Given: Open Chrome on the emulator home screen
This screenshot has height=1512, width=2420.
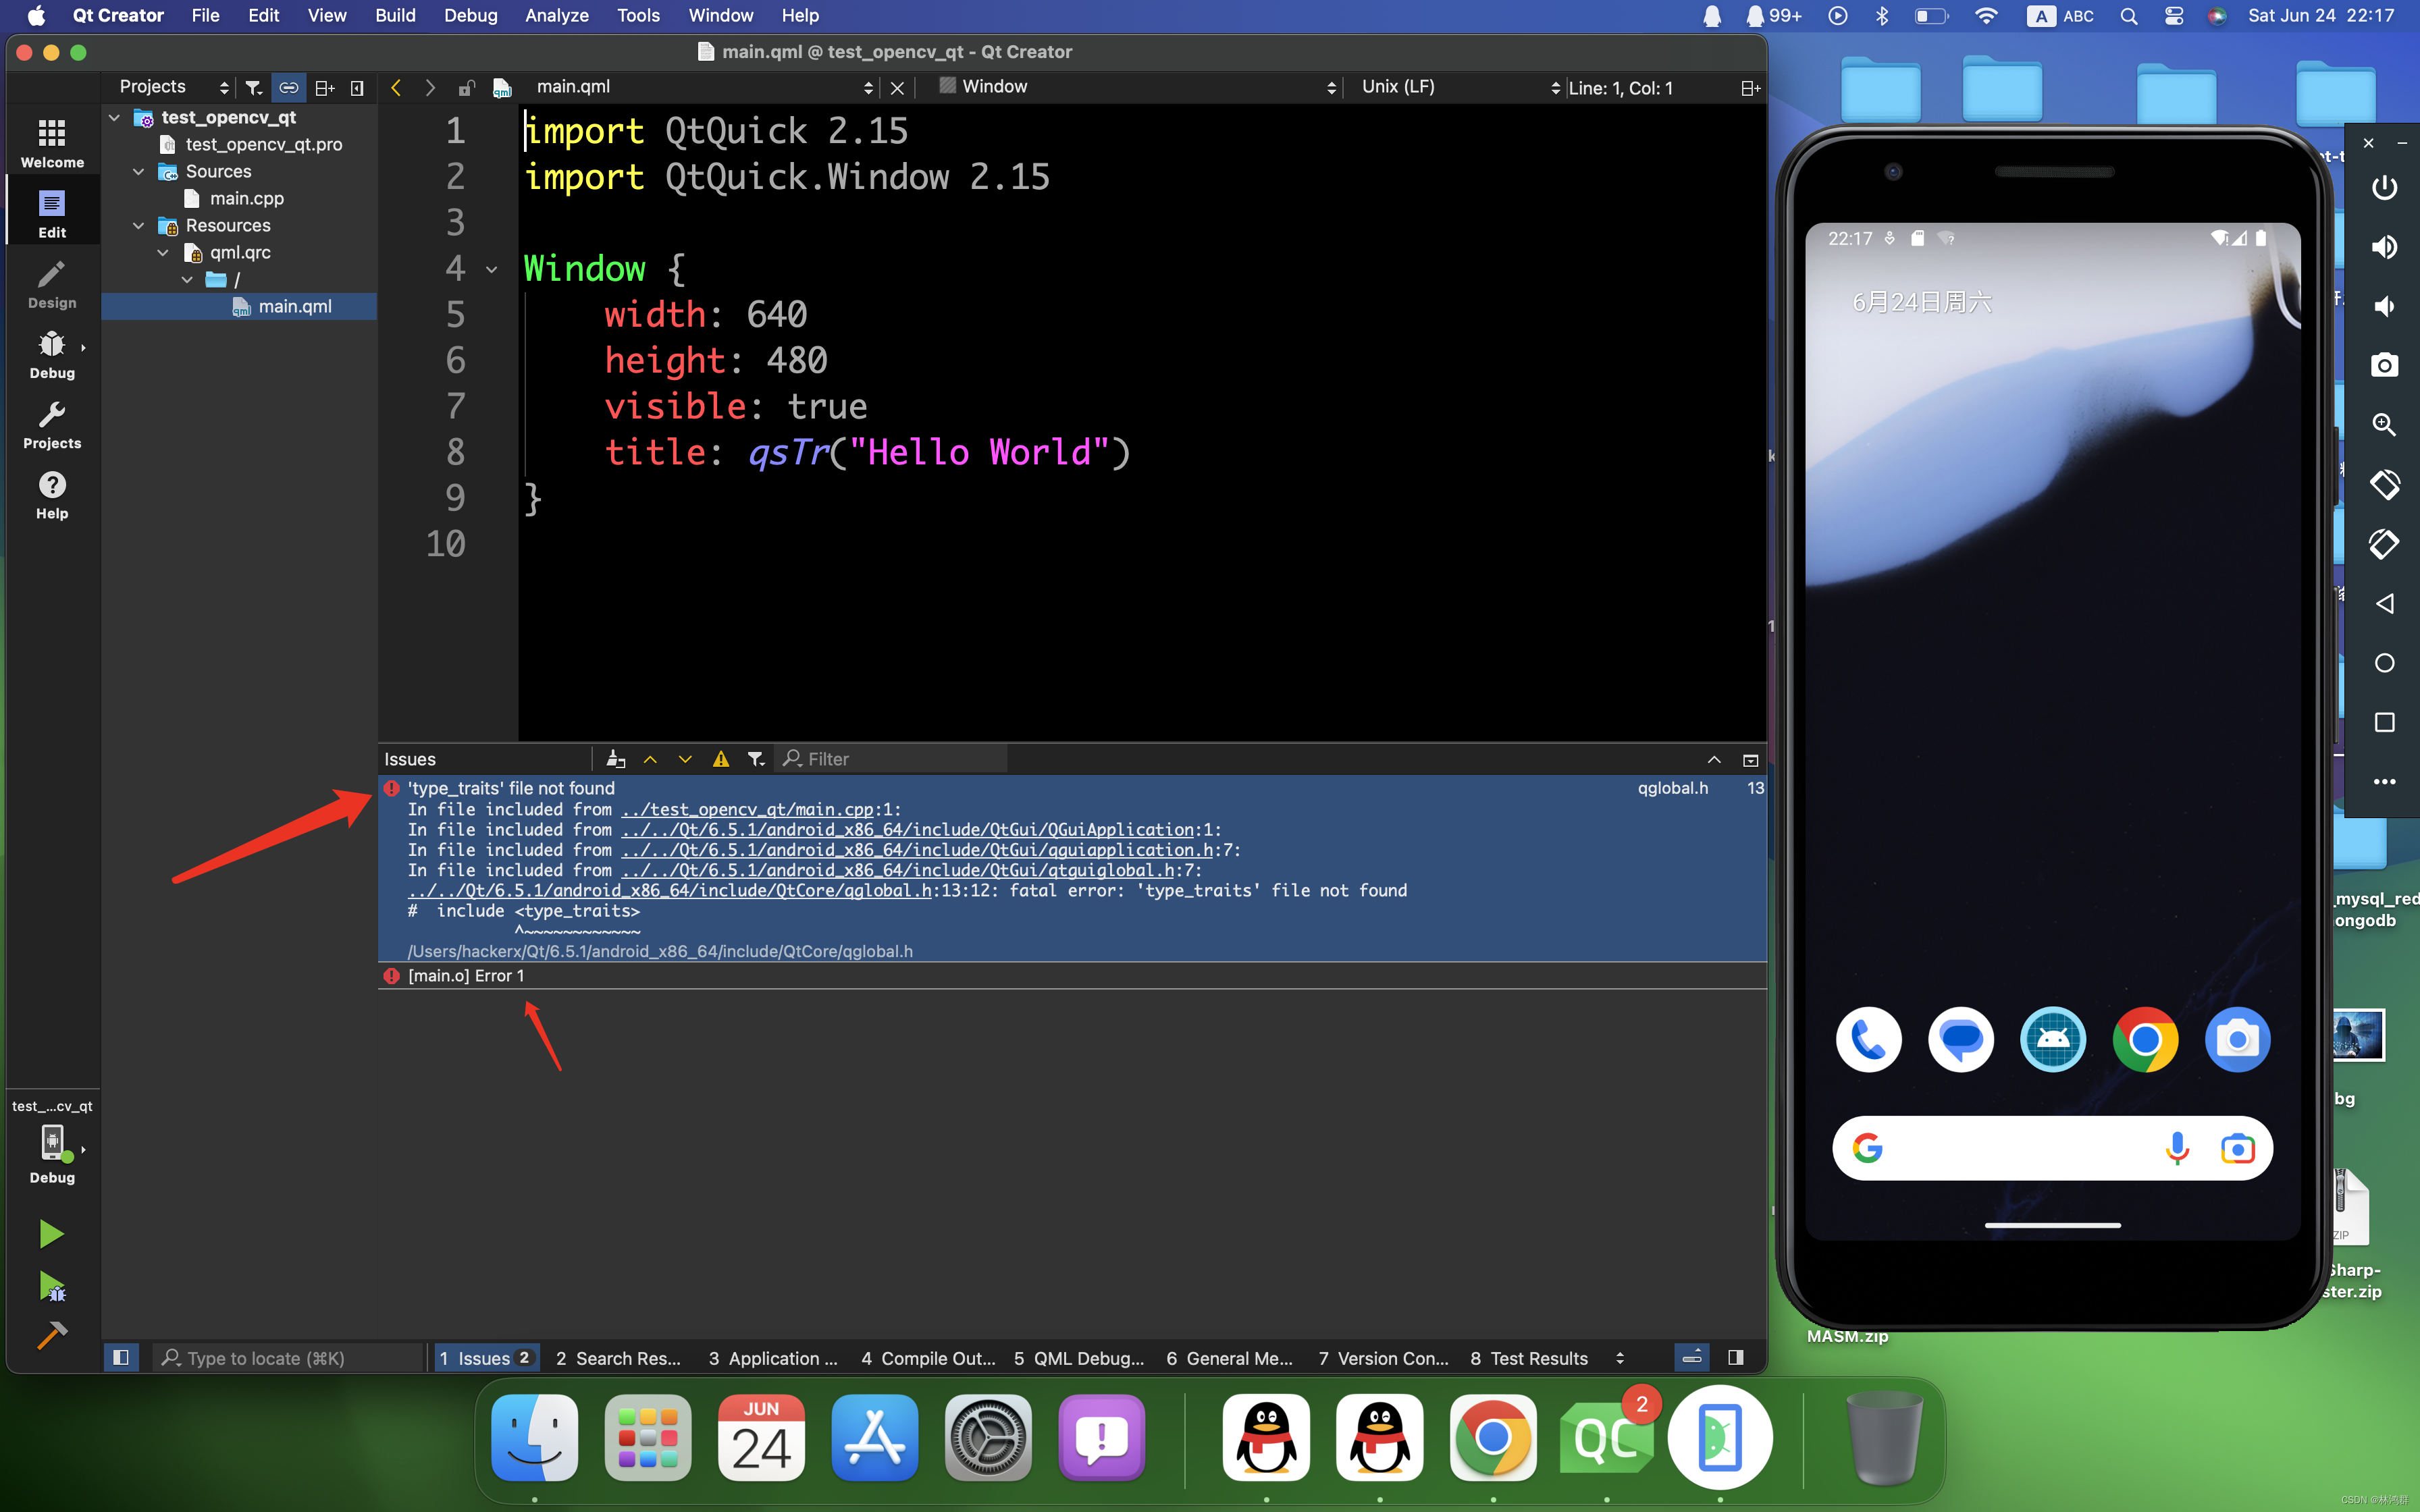Looking at the screenshot, I should [x=2145, y=1040].
